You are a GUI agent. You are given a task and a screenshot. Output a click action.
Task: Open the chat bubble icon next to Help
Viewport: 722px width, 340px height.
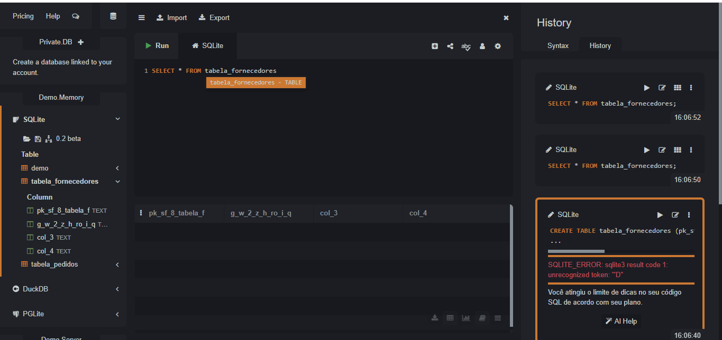point(76,16)
